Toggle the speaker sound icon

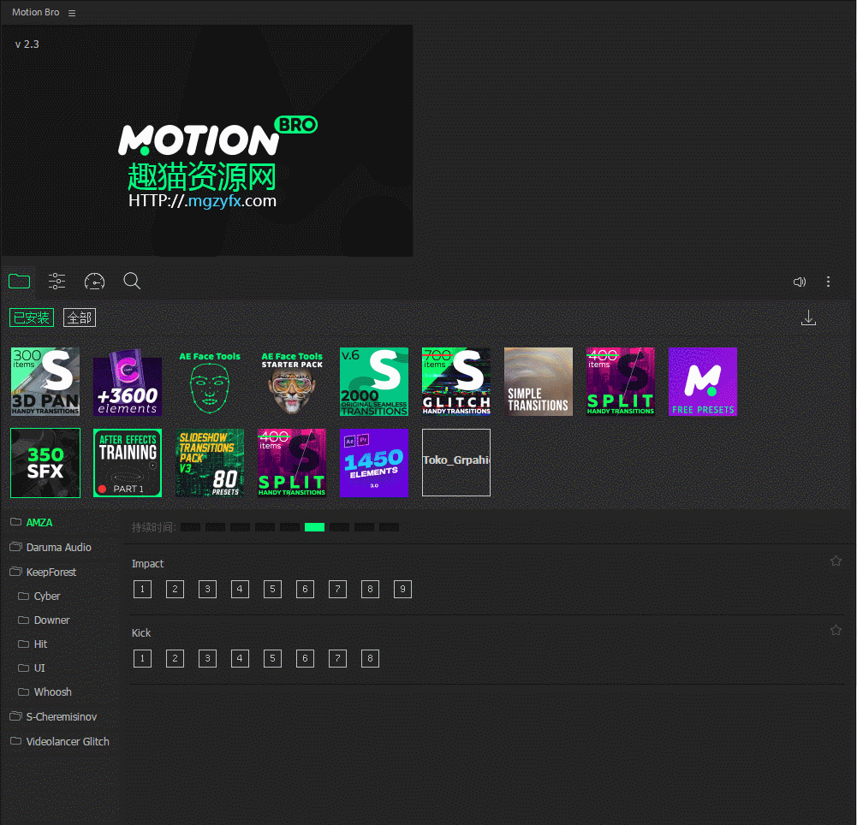800,282
